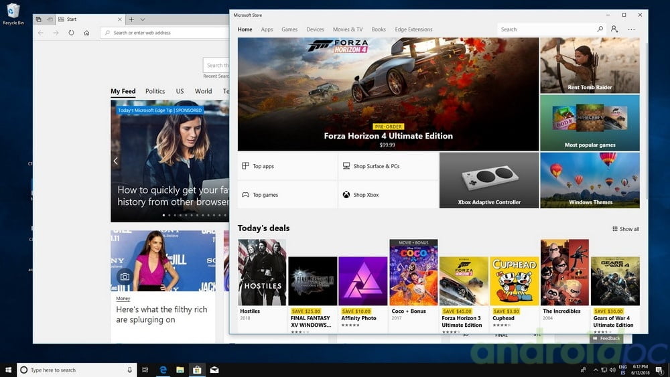Click the Cuphead game thumbnail
The height and width of the screenshot is (377, 670).
[x=514, y=281]
